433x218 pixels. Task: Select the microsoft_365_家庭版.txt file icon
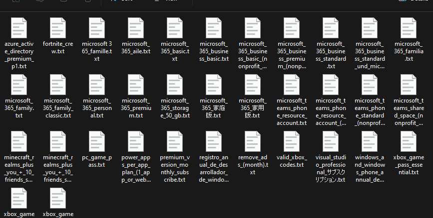click(x=214, y=85)
